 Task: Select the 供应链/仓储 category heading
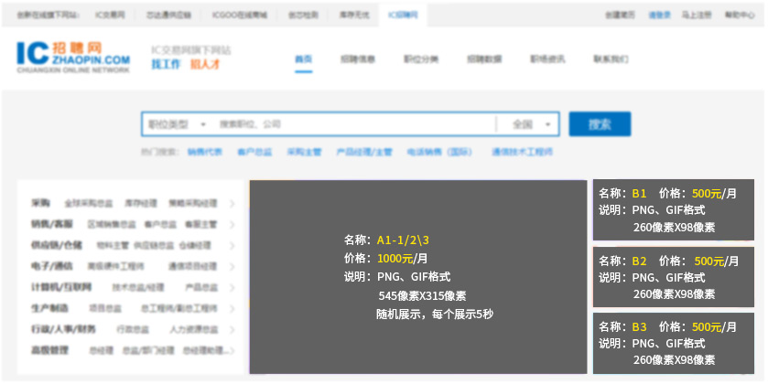pos(57,245)
